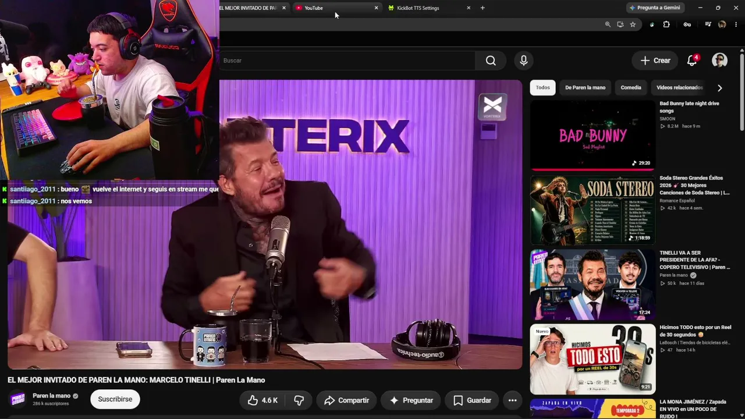Click the Guardar button
This screenshot has width=745, height=419.
tap(472, 400)
